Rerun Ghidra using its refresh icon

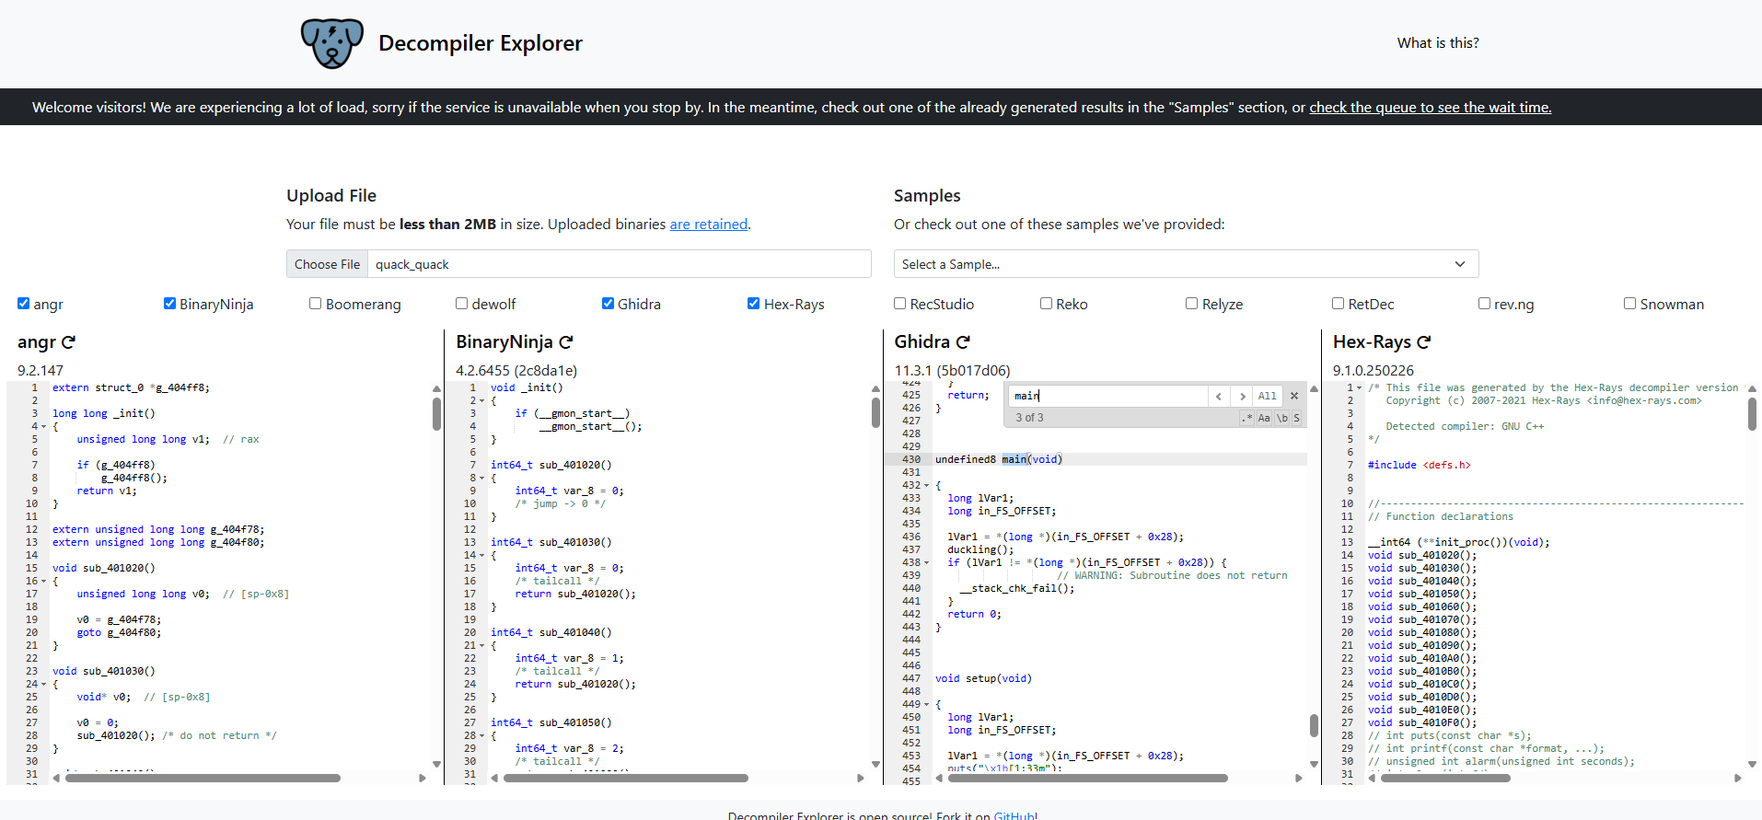[963, 341]
